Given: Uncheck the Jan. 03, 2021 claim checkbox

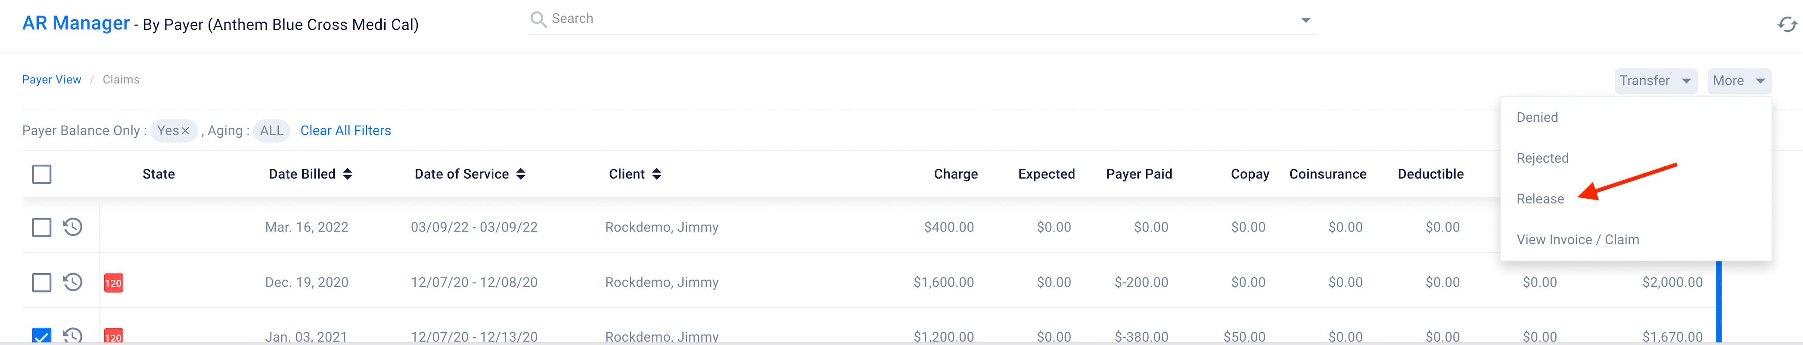Looking at the screenshot, I should click(42, 335).
